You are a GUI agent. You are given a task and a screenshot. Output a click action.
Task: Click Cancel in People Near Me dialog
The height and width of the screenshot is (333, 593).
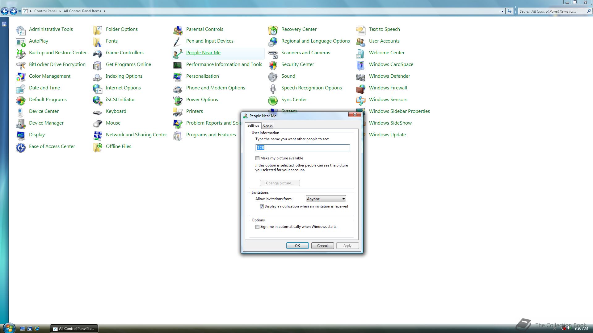pyautogui.click(x=322, y=246)
